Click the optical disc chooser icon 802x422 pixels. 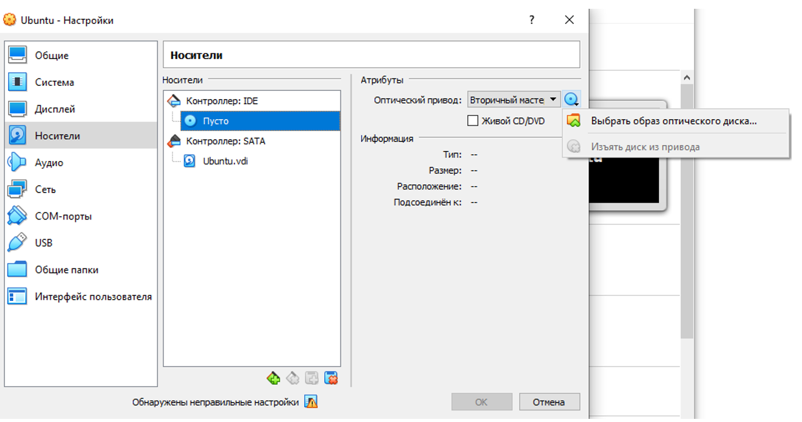tap(571, 100)
